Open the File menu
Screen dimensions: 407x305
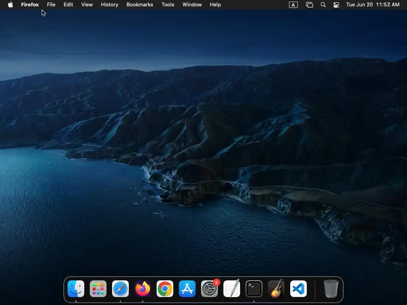click(x=51, y=5)
